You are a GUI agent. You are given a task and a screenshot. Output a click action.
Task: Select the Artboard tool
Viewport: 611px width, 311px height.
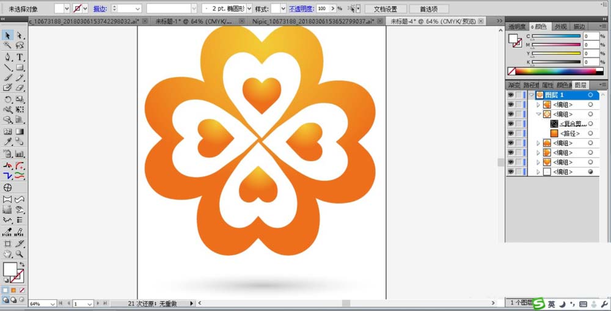pyautogui.click(x=7, y=244)
